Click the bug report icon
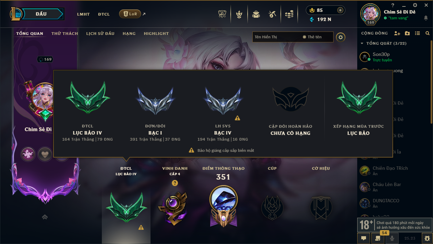The width and height of the screenshot is (433, 244). point(427,238)
